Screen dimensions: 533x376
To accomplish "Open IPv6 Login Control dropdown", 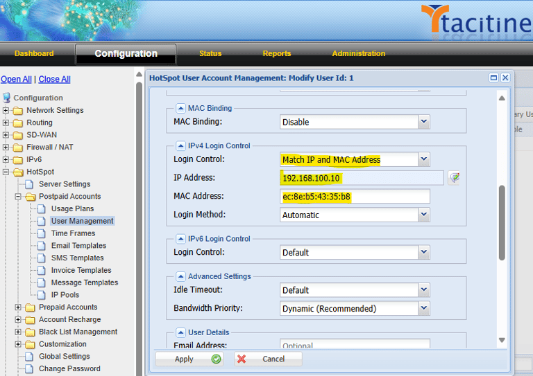I will click(x=423, y=252).
